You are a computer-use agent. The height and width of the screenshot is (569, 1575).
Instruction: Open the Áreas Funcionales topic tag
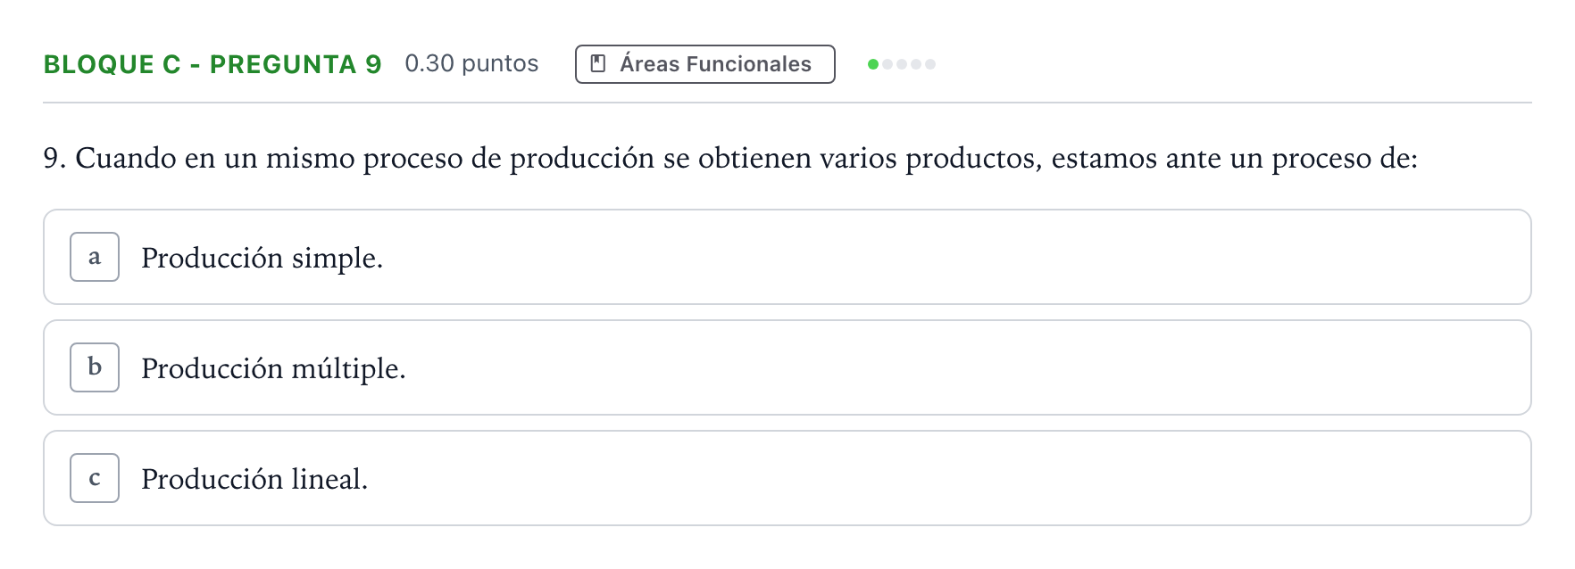tap(704, 64)
